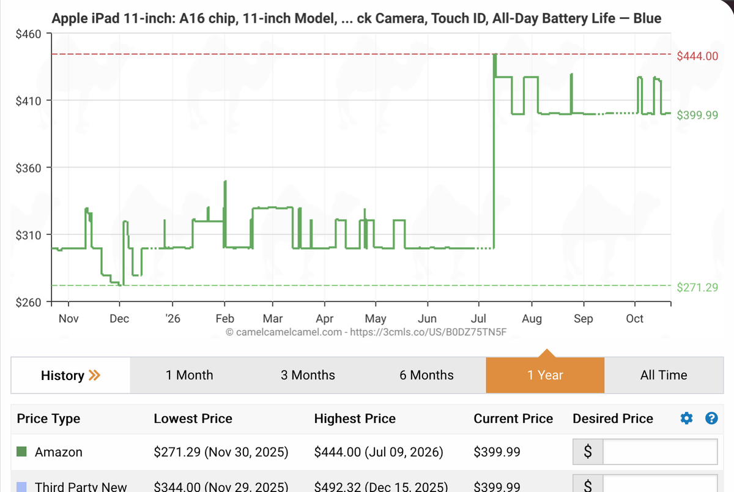
Task: Click the $271.29 lowest price label on chart
Action: pos(698,287)
